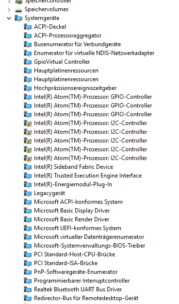Select Microsoft Basic Display Driver
179x304 pixels.
click(x=72, y=211)
